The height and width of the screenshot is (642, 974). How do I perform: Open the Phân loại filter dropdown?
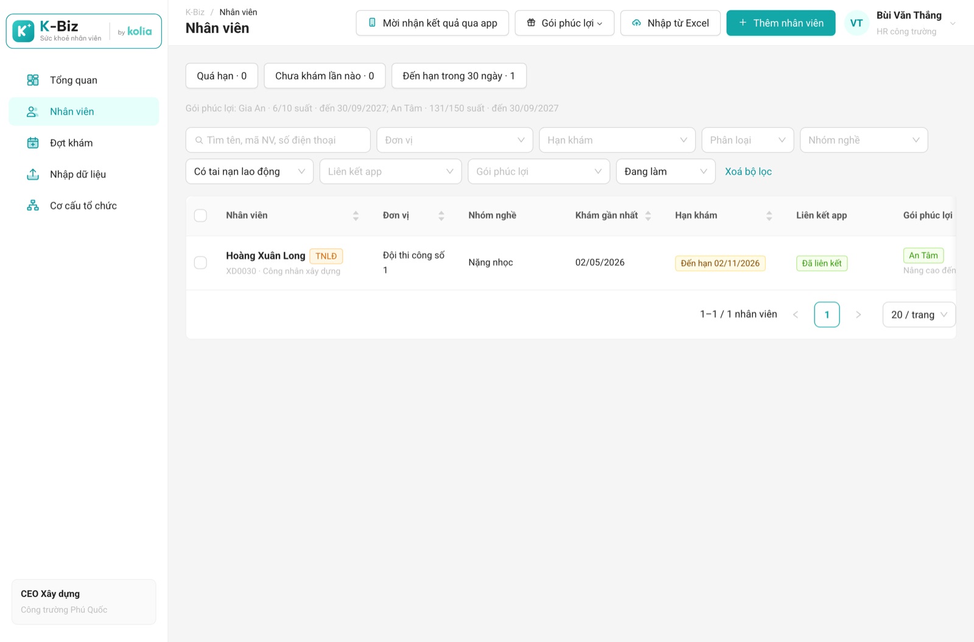(748, 140)
